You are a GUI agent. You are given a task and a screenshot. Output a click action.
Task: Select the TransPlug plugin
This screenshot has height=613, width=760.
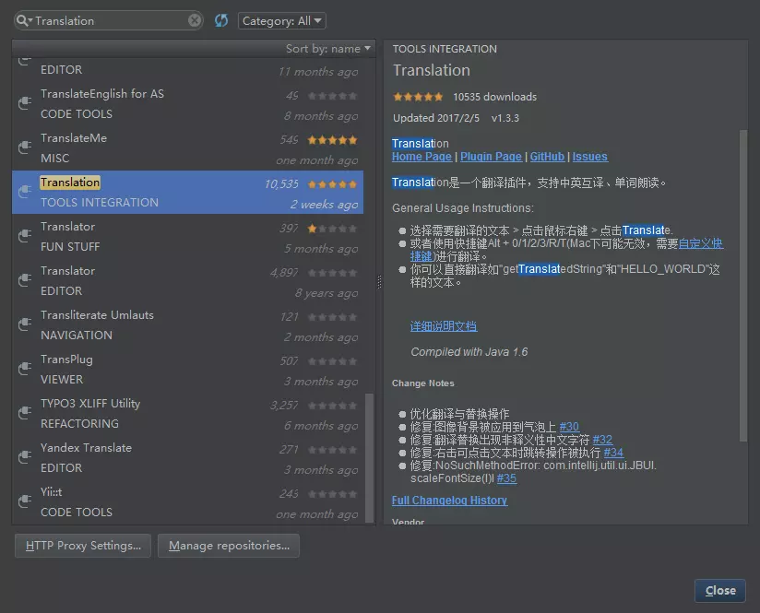click(x=187, y=369)
